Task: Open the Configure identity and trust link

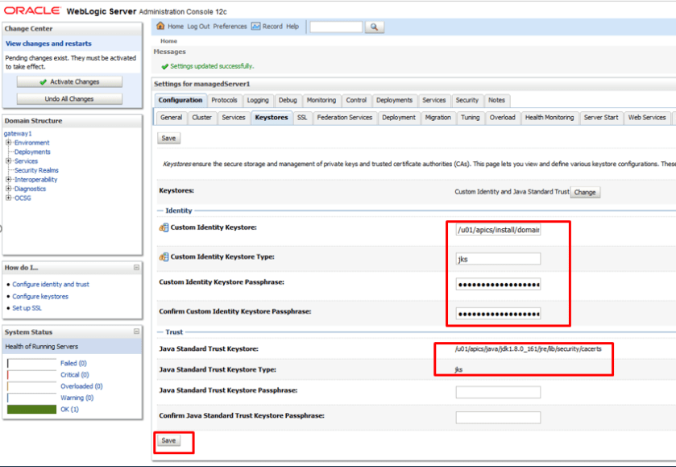Action: pyautogui.click(x=50, y=285)
